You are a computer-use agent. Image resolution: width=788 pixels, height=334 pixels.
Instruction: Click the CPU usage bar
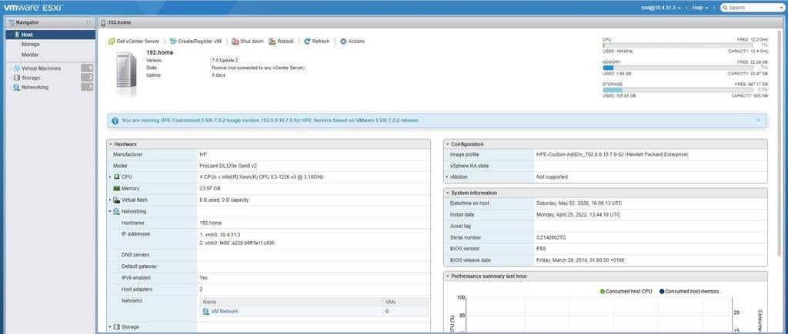pyautogui.click(x=678, y=45)
